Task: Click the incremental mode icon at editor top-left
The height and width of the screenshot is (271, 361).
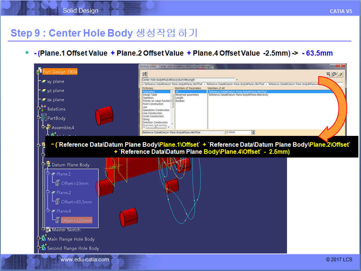Action: (x=145, y=74)
